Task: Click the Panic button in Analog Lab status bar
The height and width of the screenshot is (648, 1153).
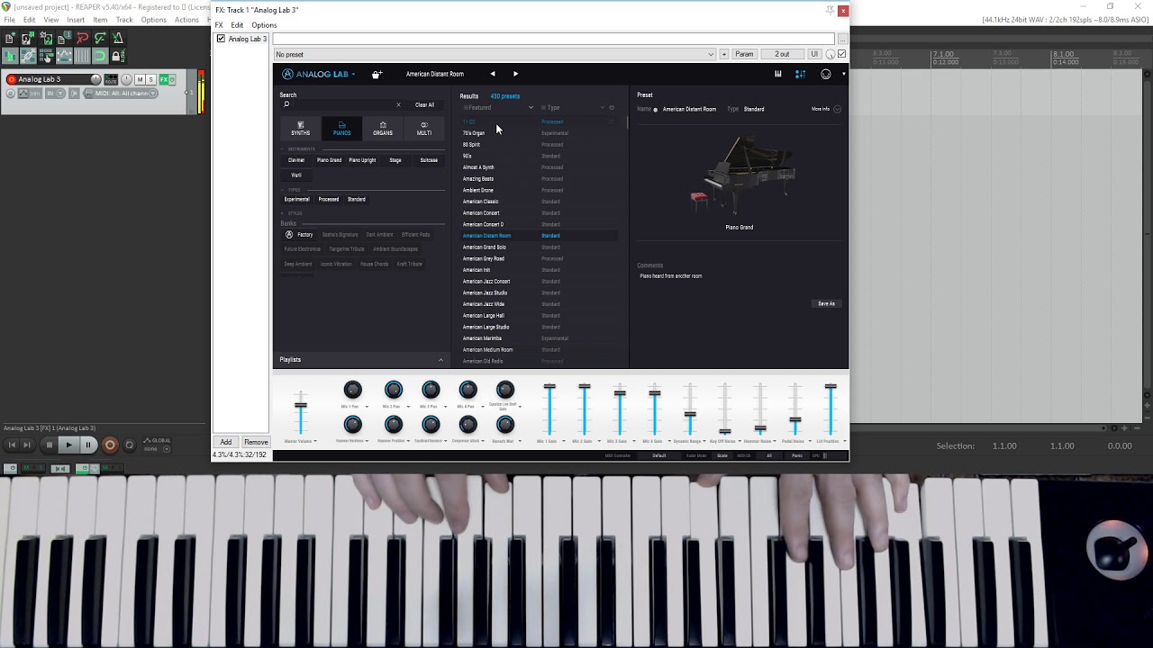Action: click(x=797, y=455)
